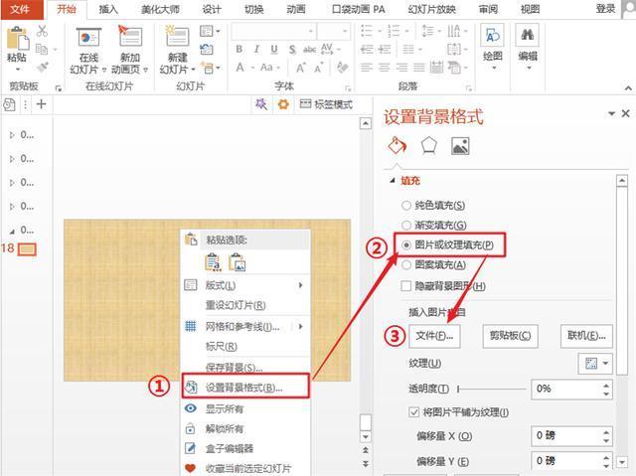Click paste option with 'a' clipboard icon
Image resolution: width=636 pixels, height=476 pixels.
(x=214, y=262)
